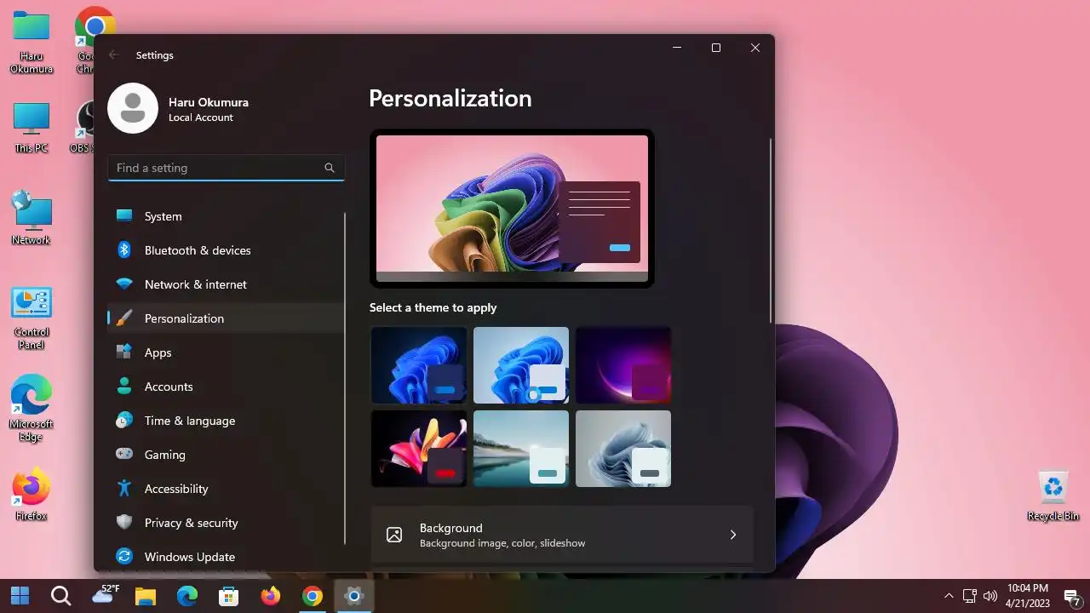Screen dimensions: 1090x613
Task: Click the back arrow in Settings
Action: click(x=114, y=54)
